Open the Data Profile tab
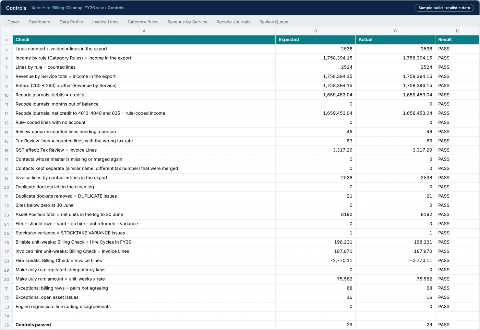480x330 pixels. point(71,22)
